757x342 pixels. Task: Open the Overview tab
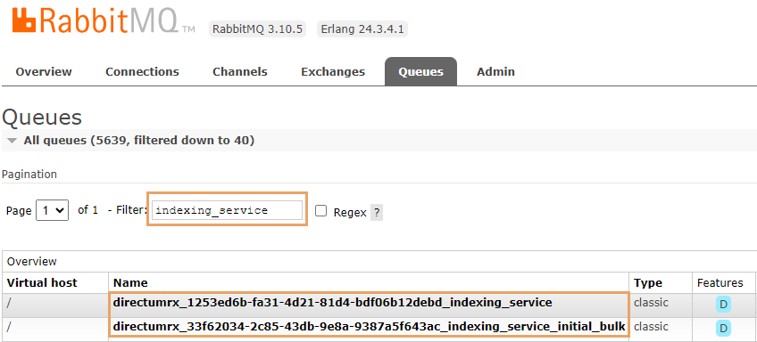click(x=44, y=72)
